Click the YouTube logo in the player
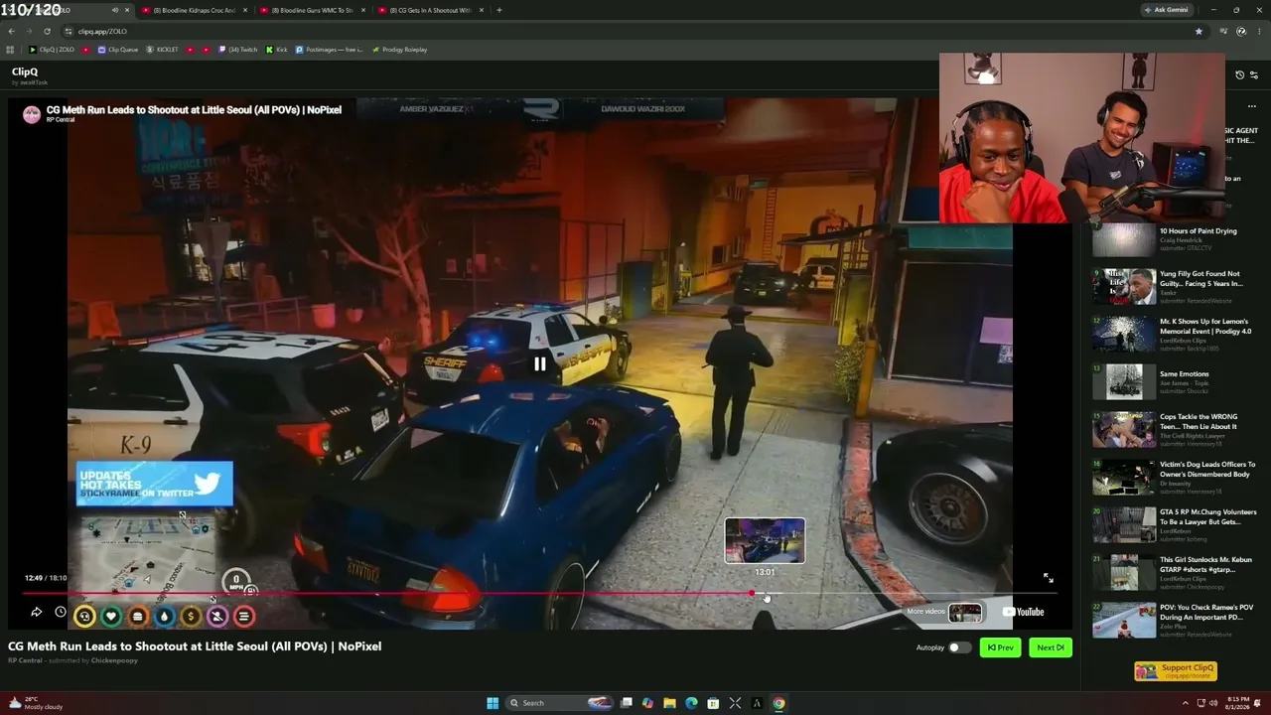Screen dimensions: 1271x715 (x=1024, y=612)
